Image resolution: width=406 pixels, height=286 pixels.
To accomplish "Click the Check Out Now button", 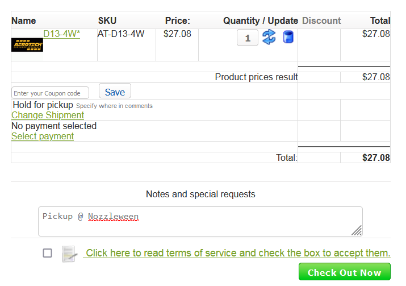I will pyautogui.click(x=345, y=272).
